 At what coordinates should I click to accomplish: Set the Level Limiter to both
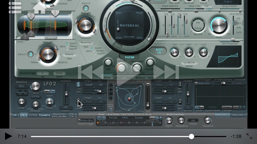(238, 32)
